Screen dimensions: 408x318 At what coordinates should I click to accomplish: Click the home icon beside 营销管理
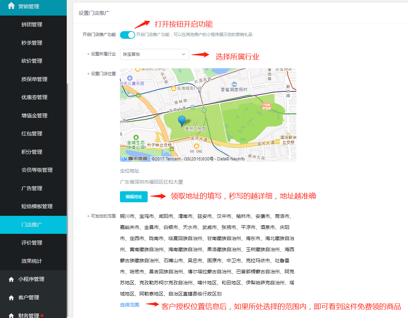click(11, 6)
